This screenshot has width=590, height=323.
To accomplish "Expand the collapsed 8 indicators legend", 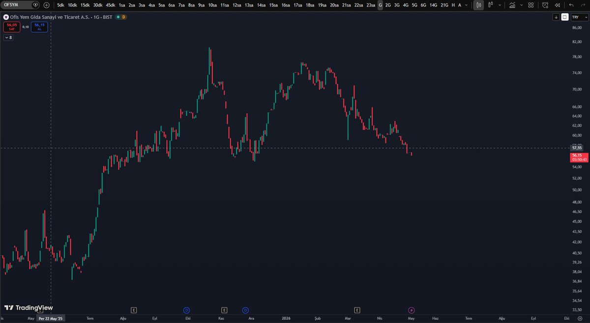I will [8, 37].
